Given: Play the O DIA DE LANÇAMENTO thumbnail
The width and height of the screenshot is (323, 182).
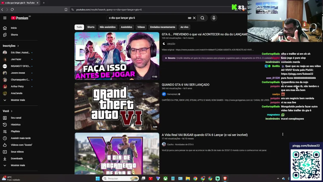Looking at the screenshot, I should point(117,154).
